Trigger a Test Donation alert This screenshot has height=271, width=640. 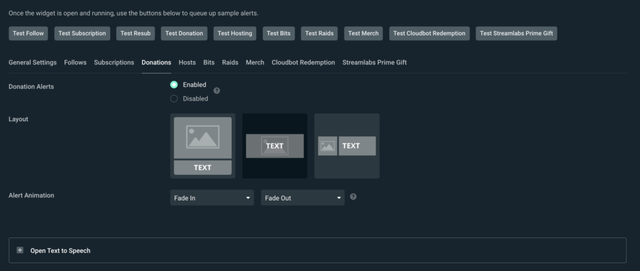(x=184, y=34)
